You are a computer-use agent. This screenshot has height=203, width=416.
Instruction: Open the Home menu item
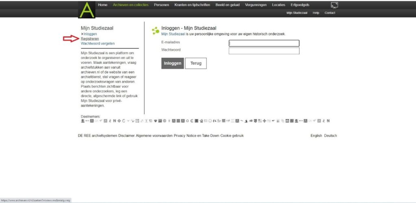coord(103,5)
